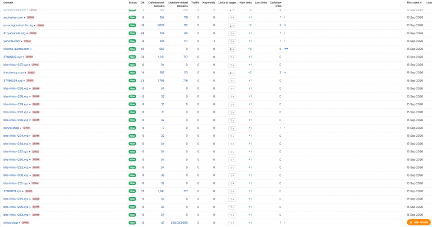432x227 pixels.
Task: Sort by Lost links column header
Action: 261,3
